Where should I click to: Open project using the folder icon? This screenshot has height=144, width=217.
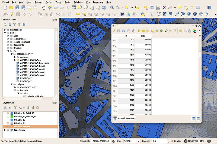coord(11,8)
